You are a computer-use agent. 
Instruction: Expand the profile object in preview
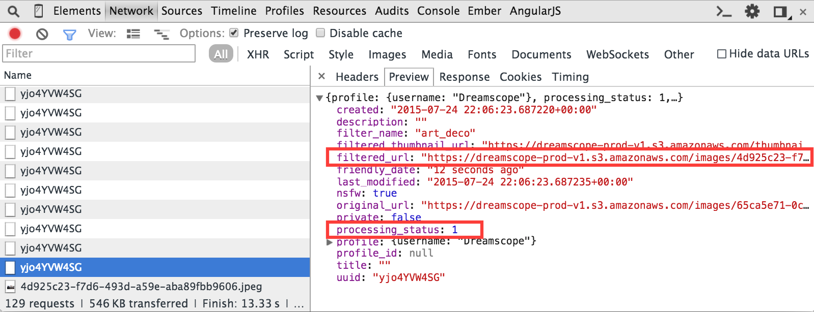pos(330,242)
